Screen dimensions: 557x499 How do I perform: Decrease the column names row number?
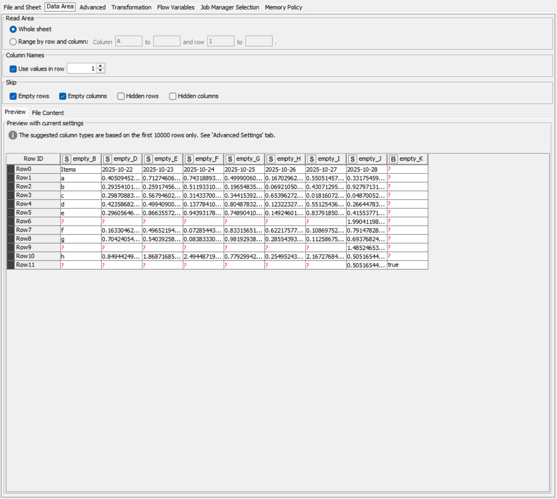pos(101,70)
